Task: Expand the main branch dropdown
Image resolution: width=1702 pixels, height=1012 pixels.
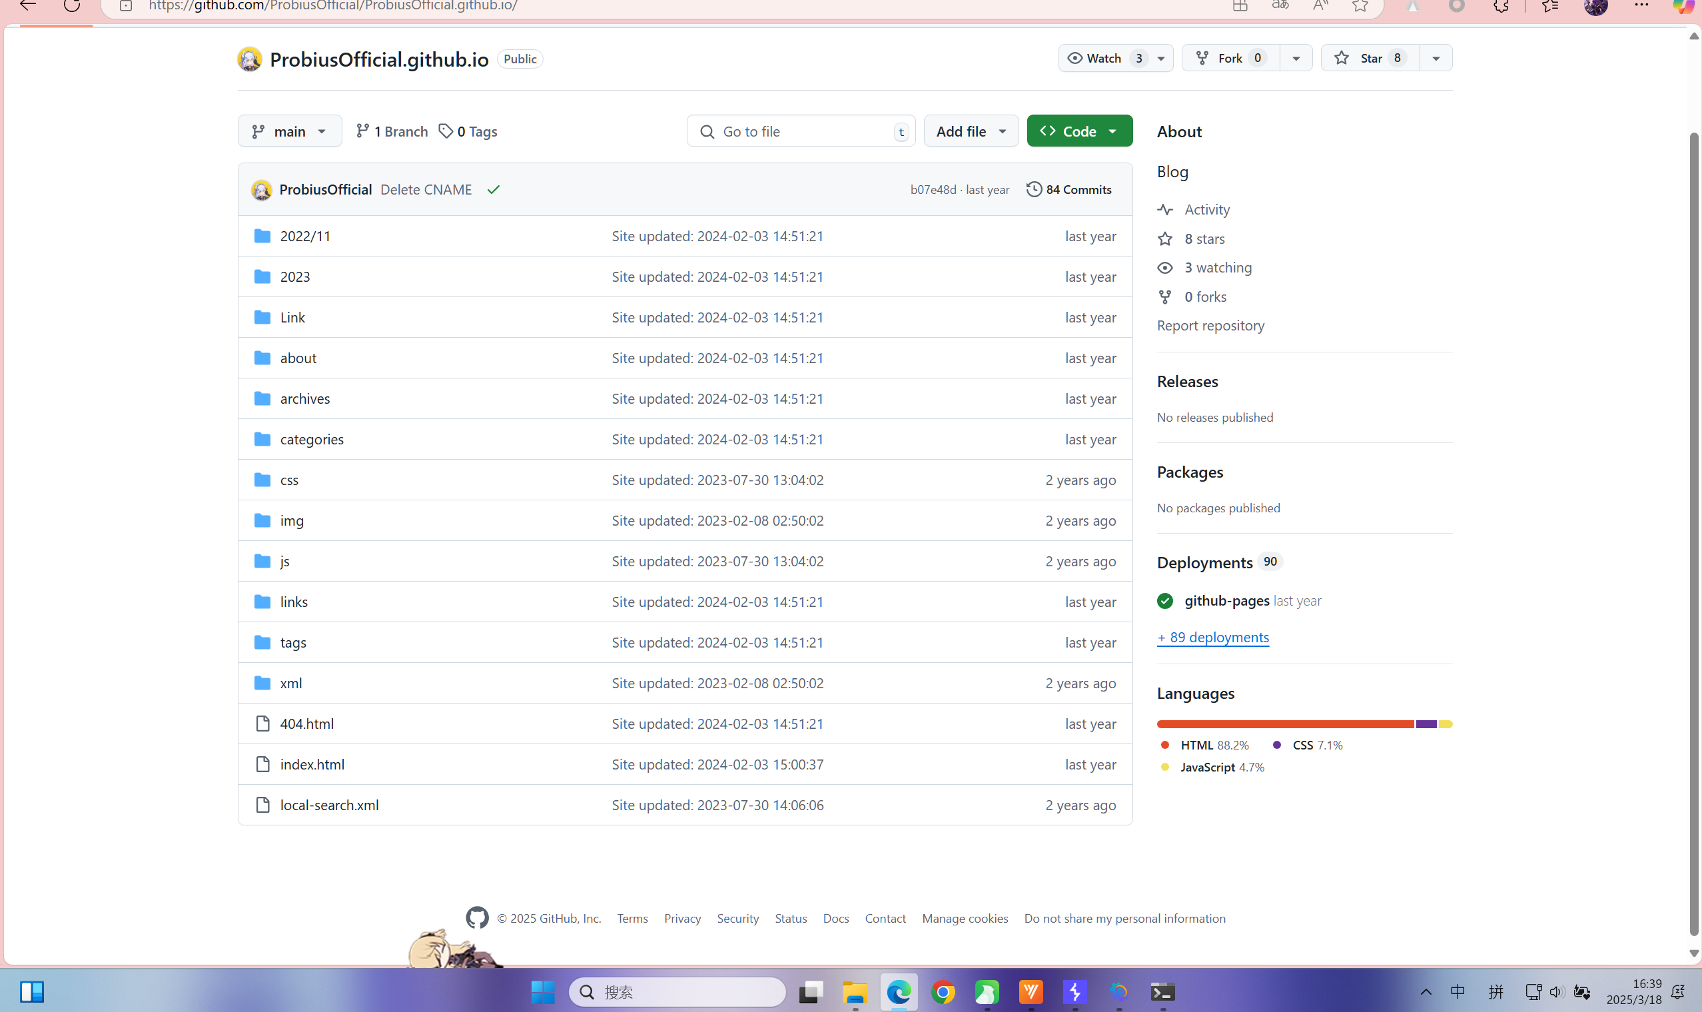Action: coord(289,131)
